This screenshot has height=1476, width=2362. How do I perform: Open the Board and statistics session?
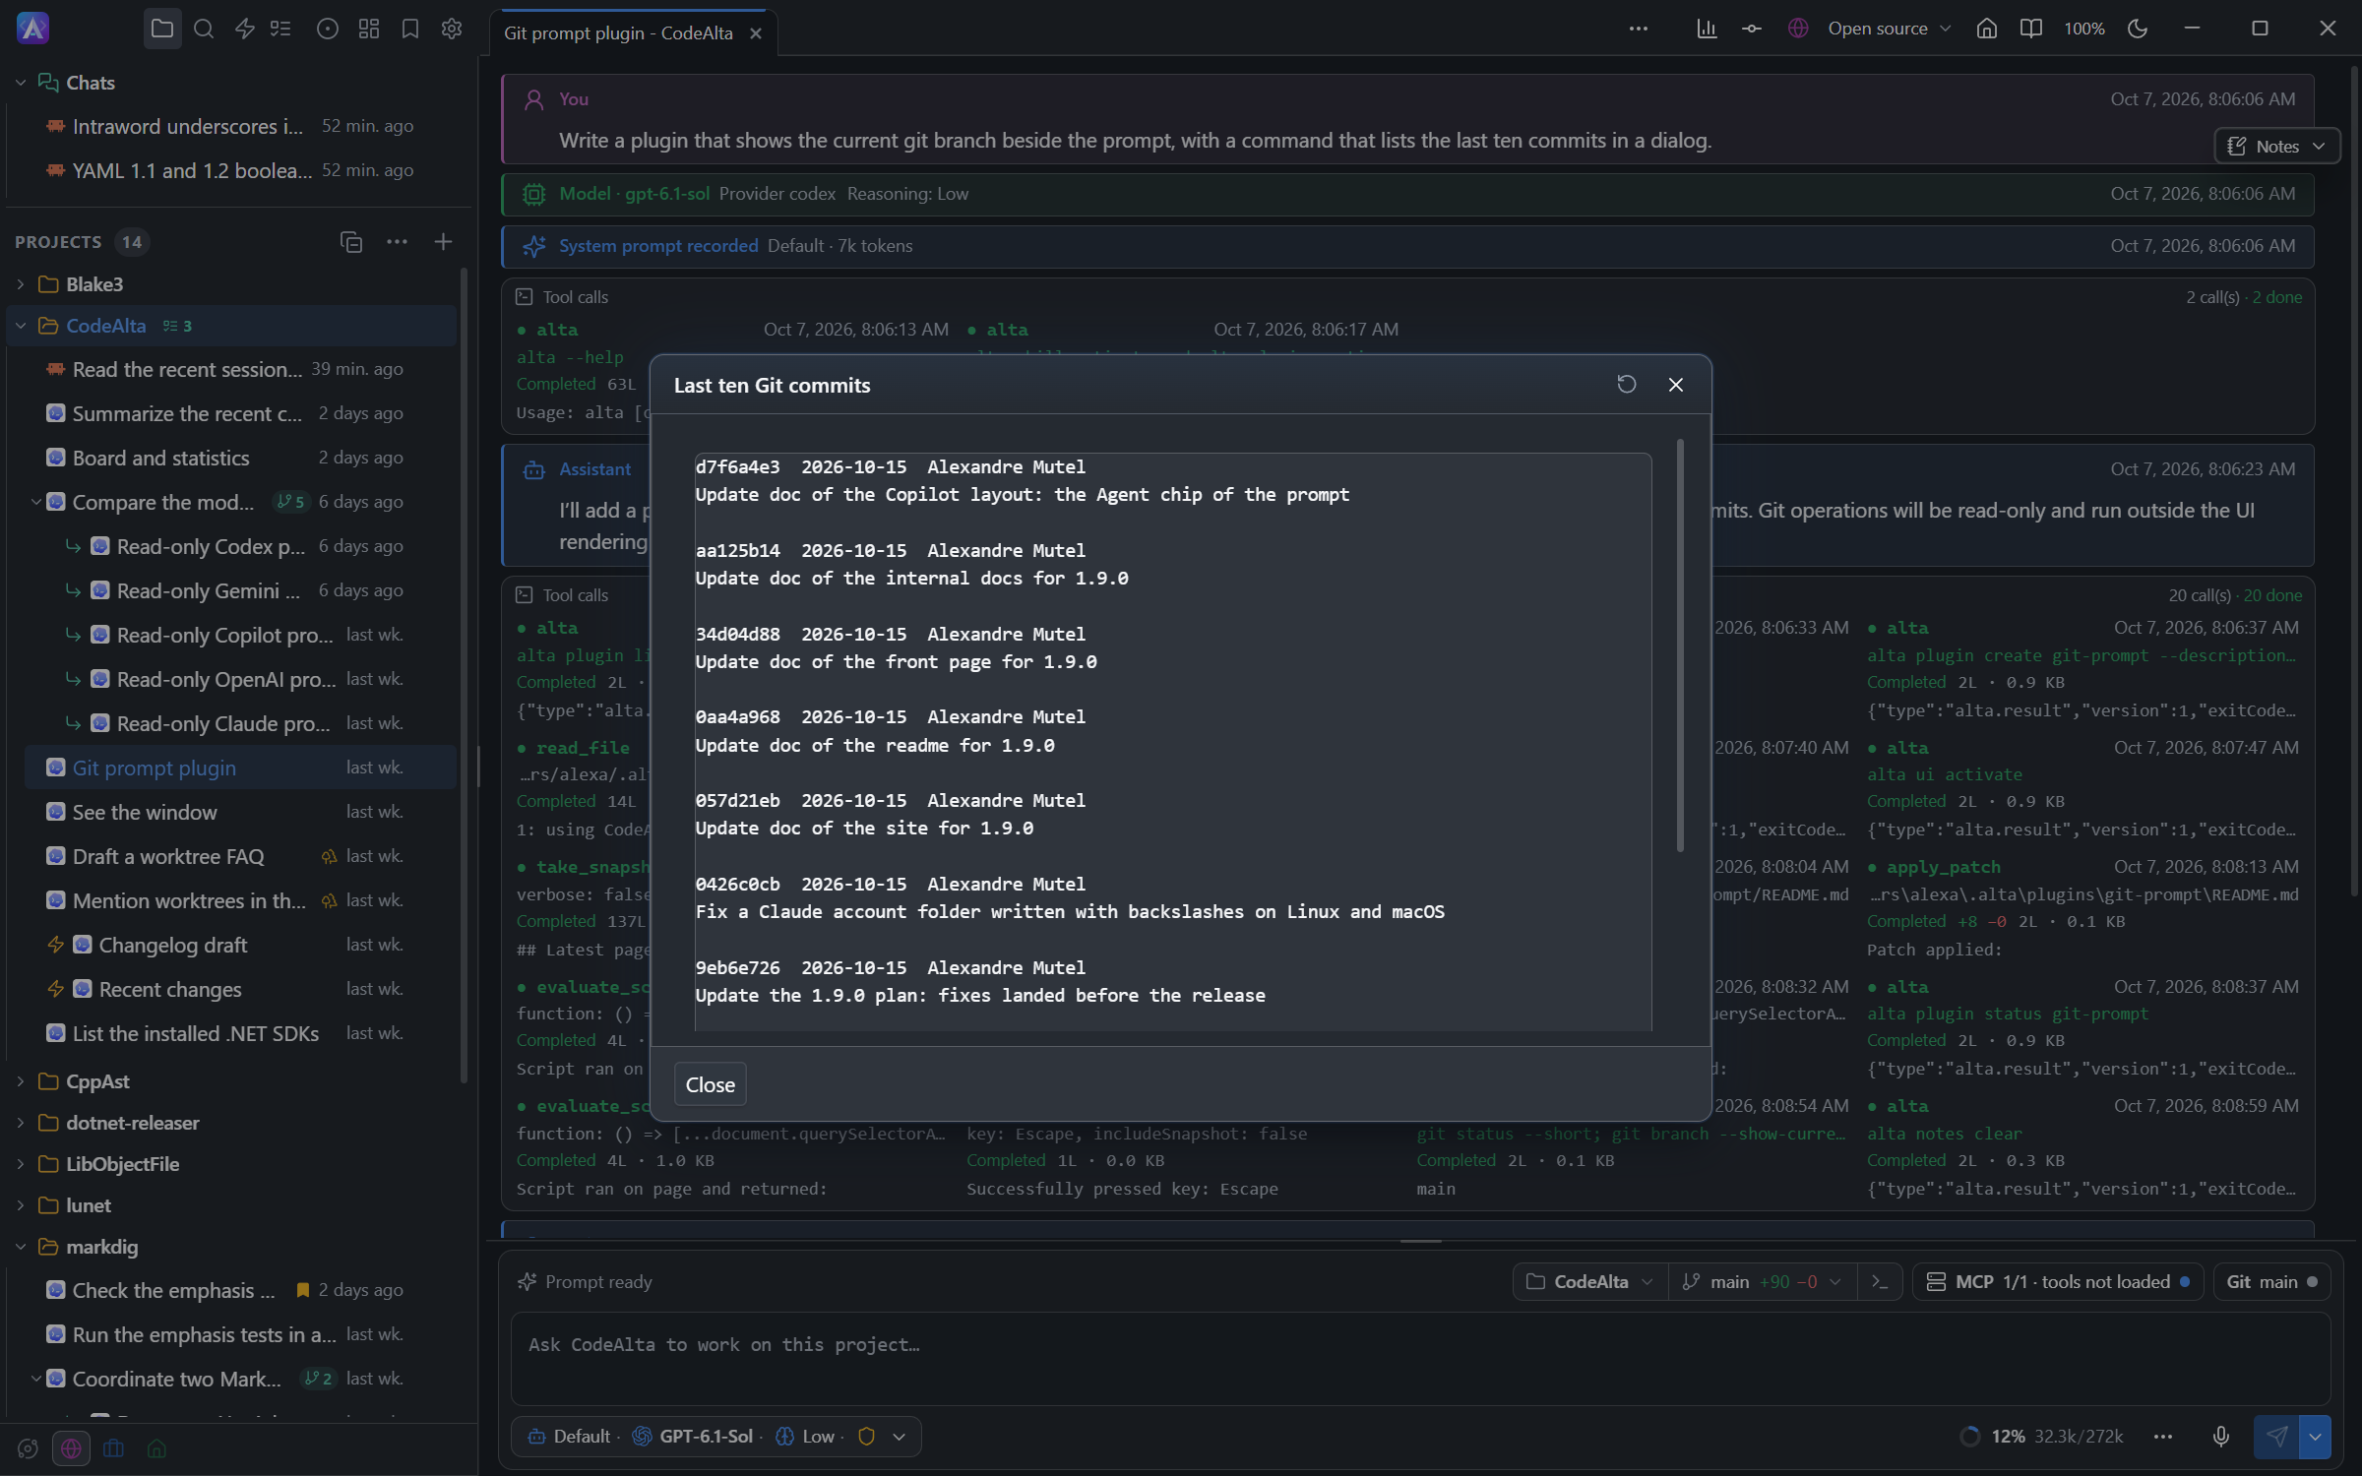point(241,459)
